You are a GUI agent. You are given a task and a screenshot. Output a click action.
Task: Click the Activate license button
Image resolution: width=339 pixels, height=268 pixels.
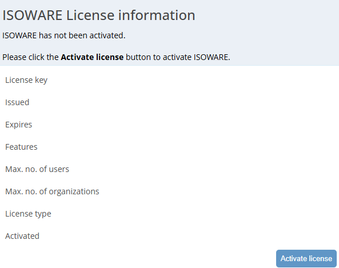pos(306,258)
